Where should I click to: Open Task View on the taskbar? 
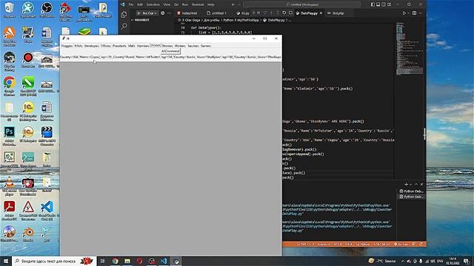[102, 261]
